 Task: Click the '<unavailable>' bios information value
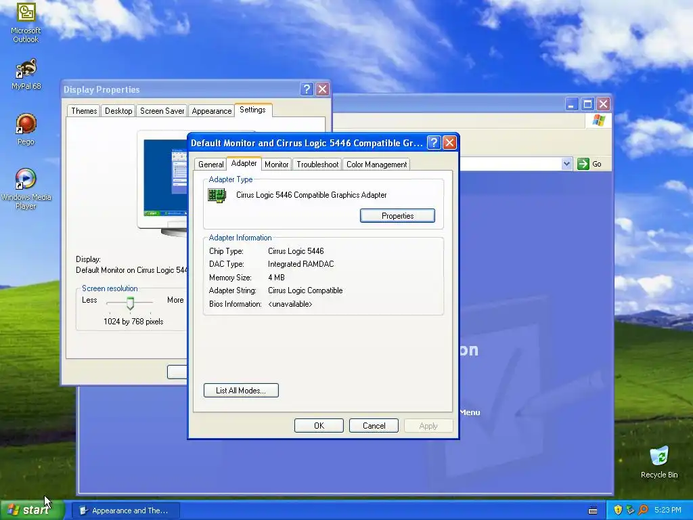(x=290, y=304)
